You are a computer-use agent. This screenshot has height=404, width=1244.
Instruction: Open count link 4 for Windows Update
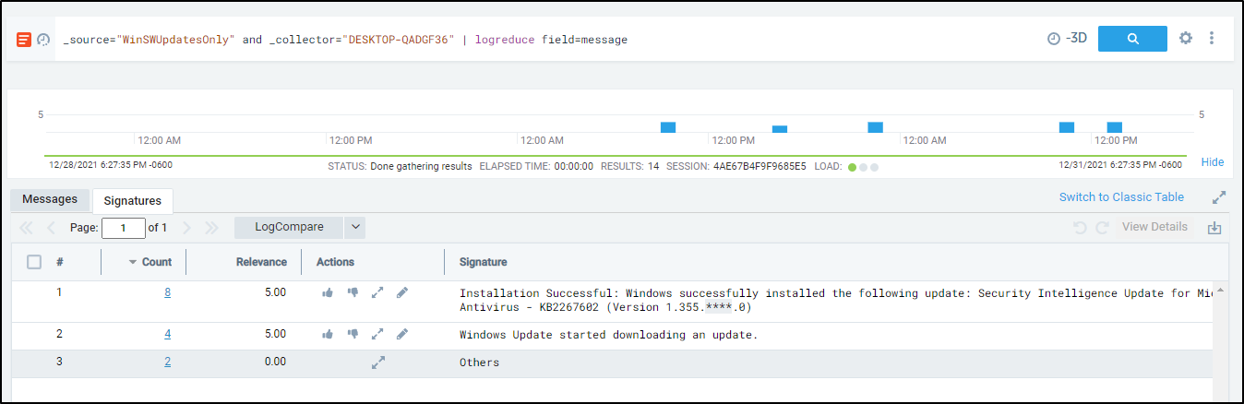click(x=167, y=335)
